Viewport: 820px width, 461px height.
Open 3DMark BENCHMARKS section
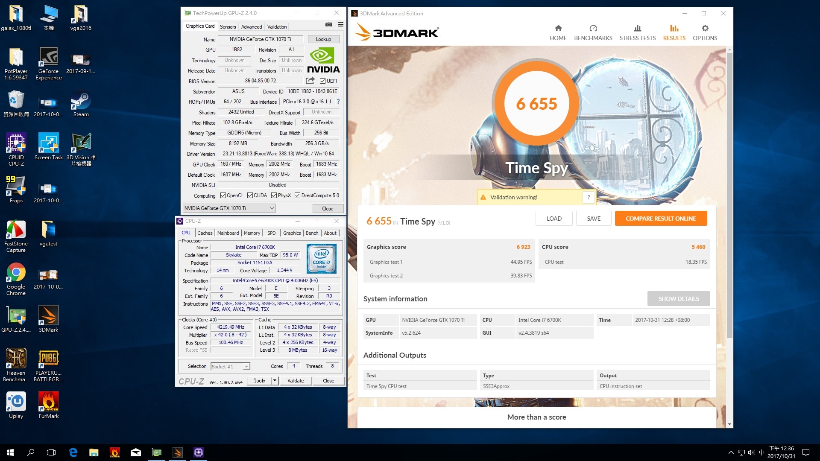tap(593, 32)
